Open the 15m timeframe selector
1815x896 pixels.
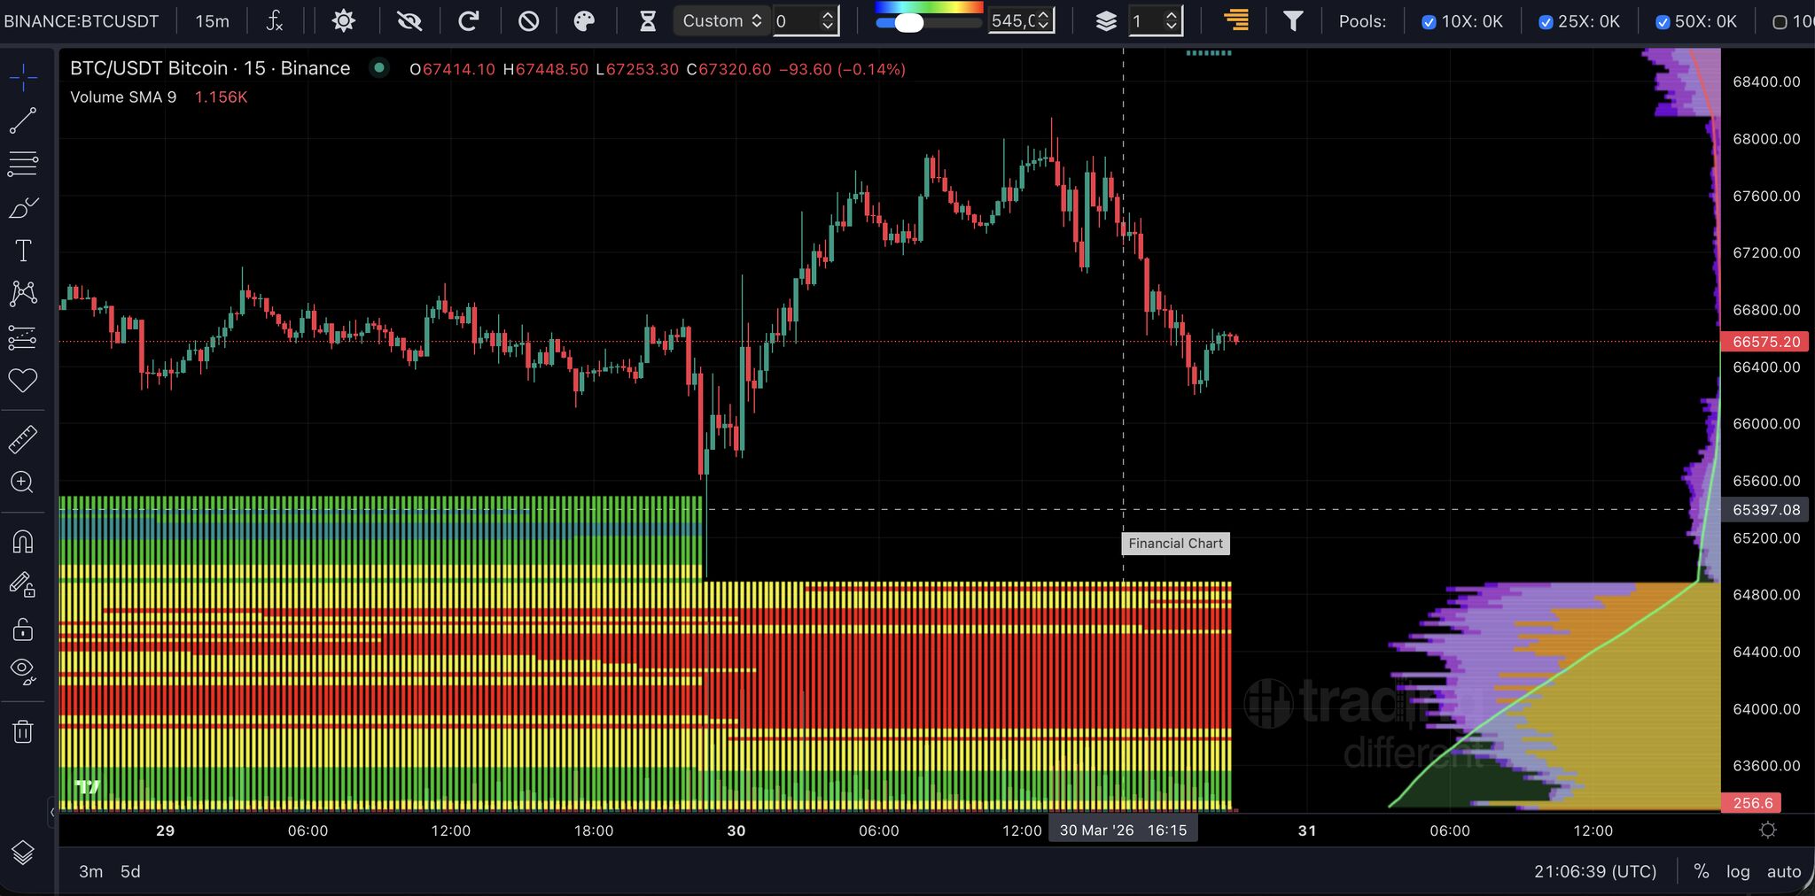[212, 21]
